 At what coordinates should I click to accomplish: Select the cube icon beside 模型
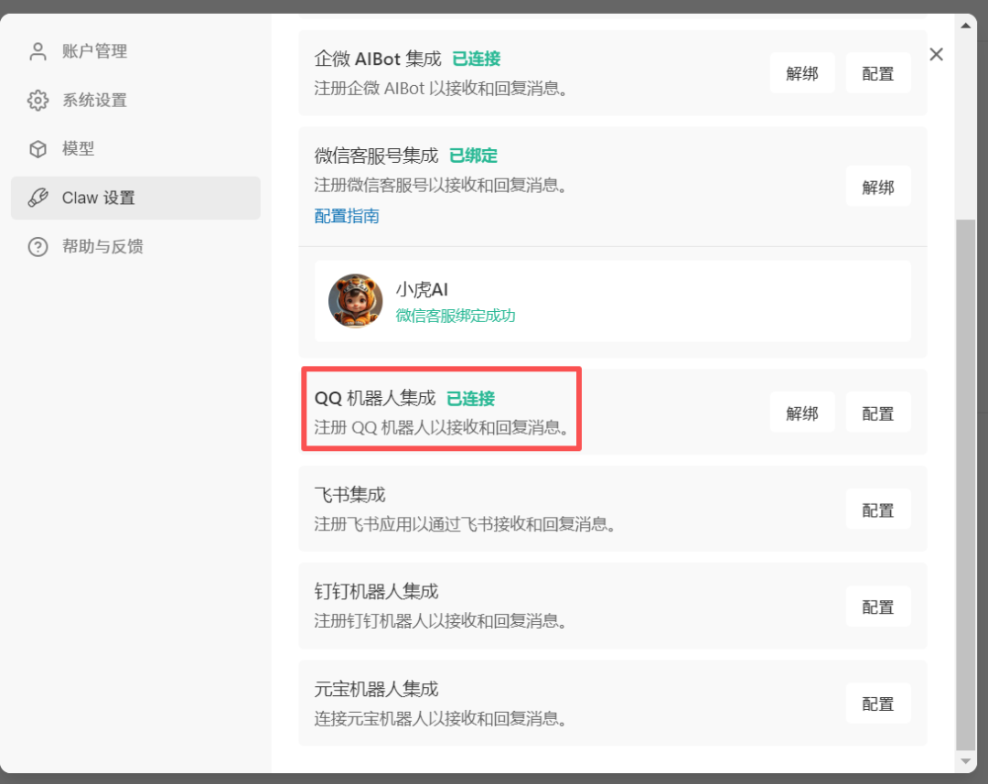click(37, 148)
